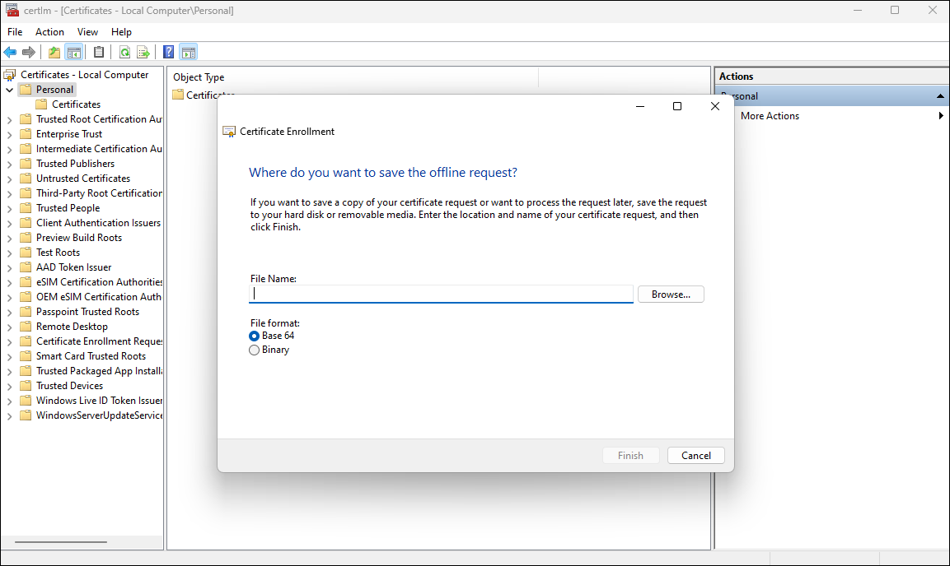950x566 pixels.
Task: Toggle the Show/Hide Action Pane icon
Action: (188, 51)
